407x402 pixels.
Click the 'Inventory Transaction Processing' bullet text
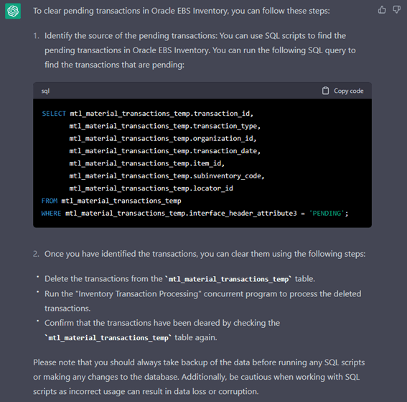tap(202, 301)
